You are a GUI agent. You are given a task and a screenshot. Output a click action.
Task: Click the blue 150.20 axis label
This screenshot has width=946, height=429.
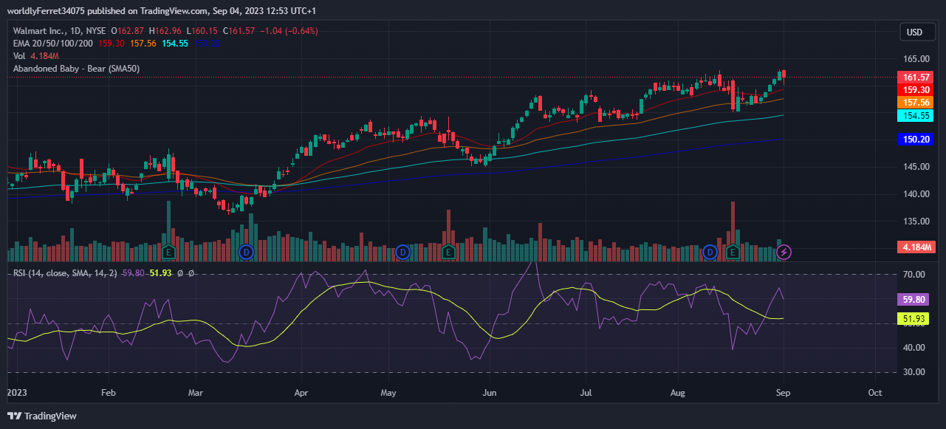tap(916, 139)
